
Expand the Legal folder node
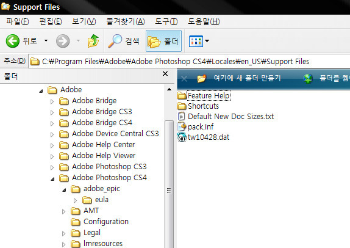click(x=63, y=234)
